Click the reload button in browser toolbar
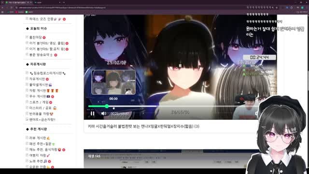 point(12,8)
